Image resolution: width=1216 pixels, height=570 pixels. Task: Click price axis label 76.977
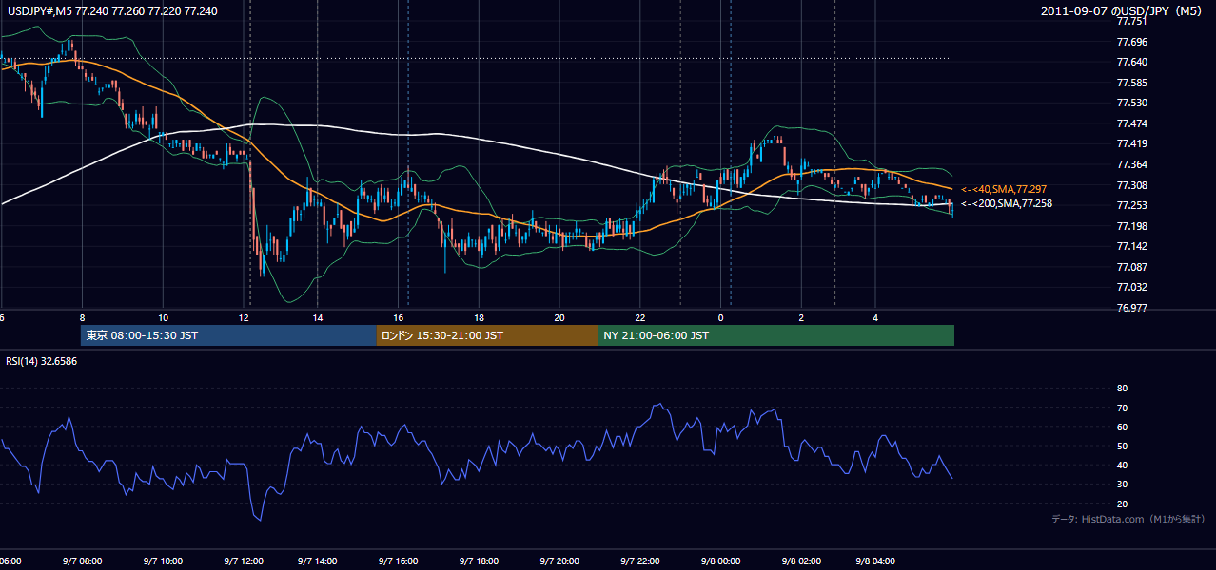(1132, 308)
